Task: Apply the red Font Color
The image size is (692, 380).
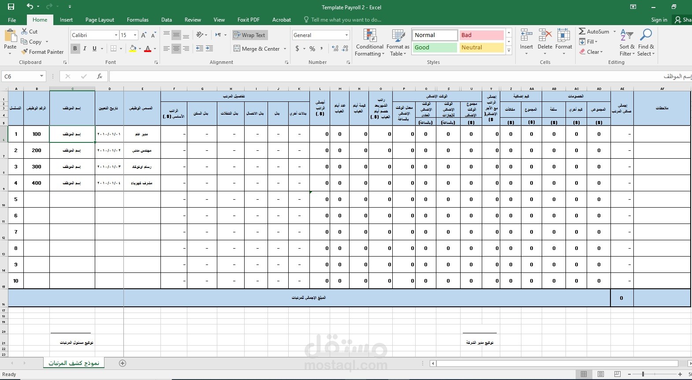Action: pos(148,48)
